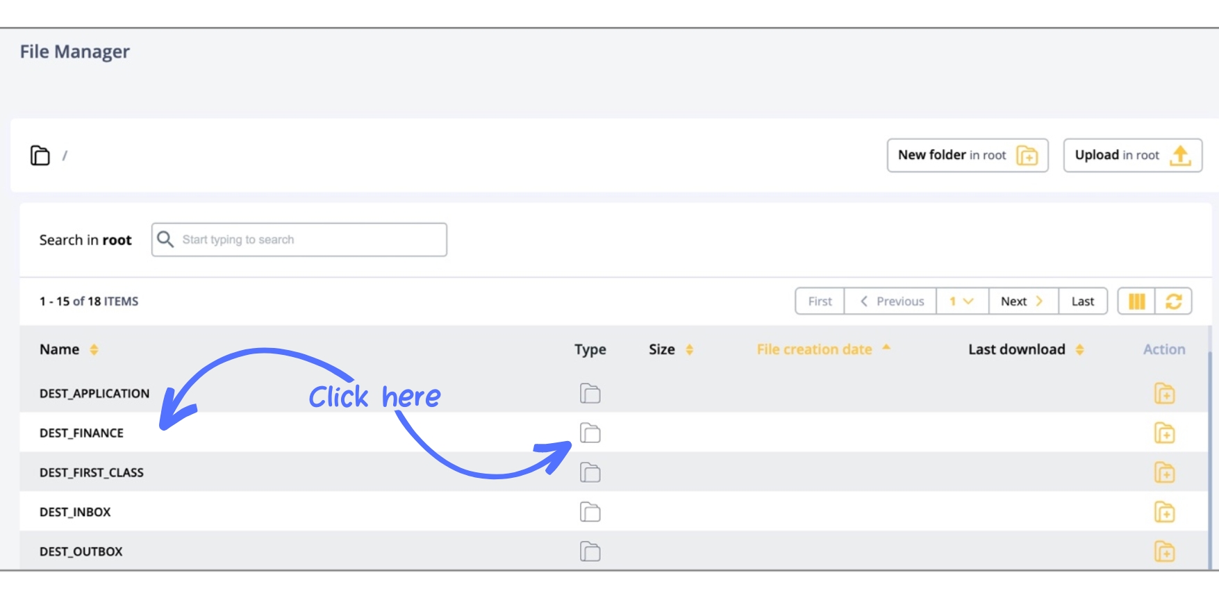
Task: Open the DEST_FINANCE folder
Action: [x=82, y=433]
